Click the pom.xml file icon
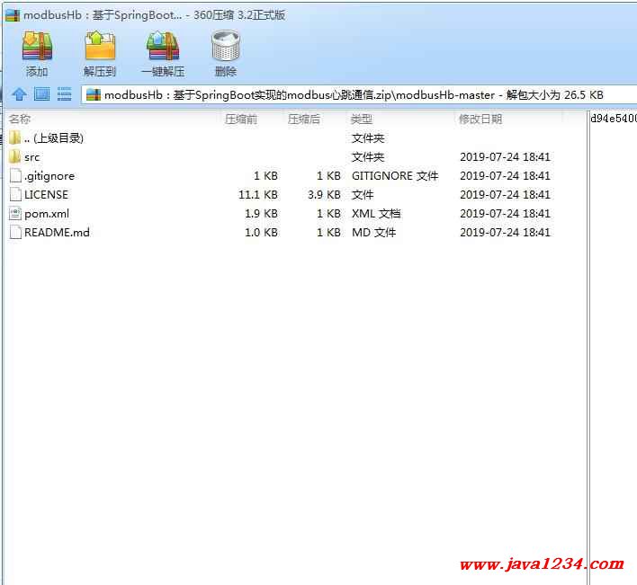This screenshot has width=637, height=585. pos(15,213)
